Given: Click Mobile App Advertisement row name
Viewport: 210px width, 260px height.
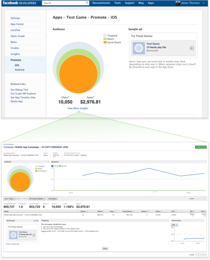Looking at the screenshot, I should 23,215.
